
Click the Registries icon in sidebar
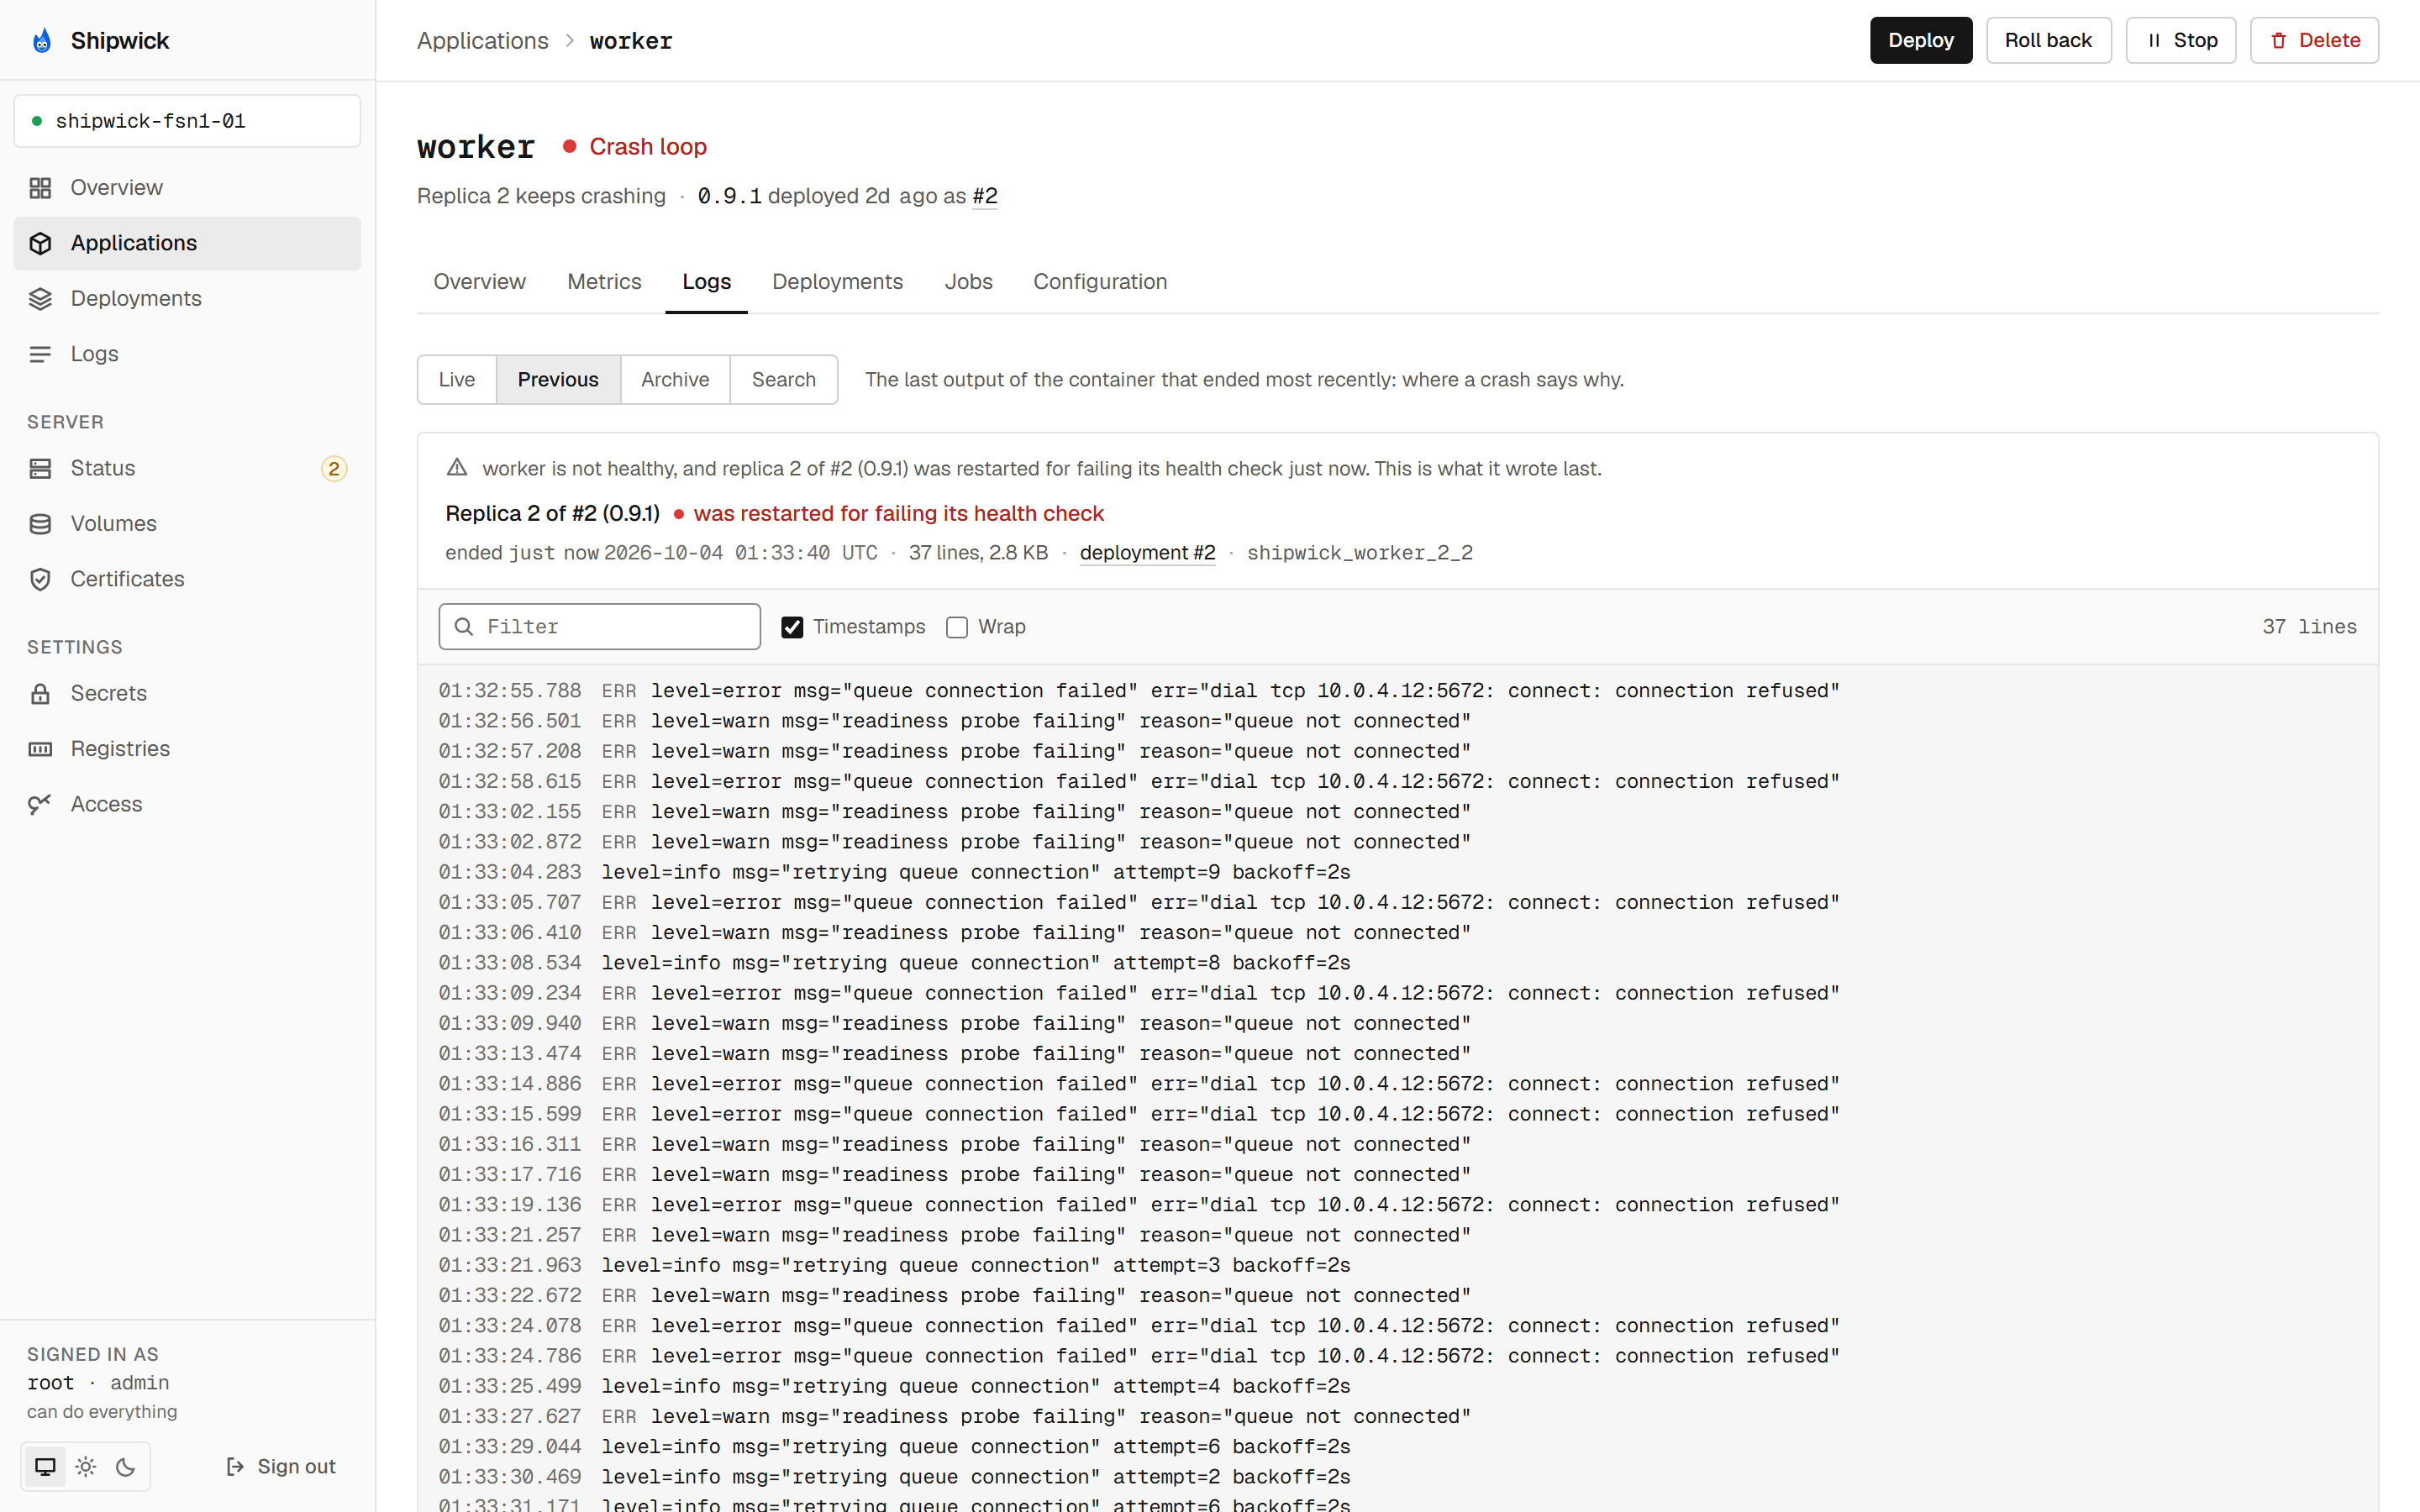[x=40, y=749]
